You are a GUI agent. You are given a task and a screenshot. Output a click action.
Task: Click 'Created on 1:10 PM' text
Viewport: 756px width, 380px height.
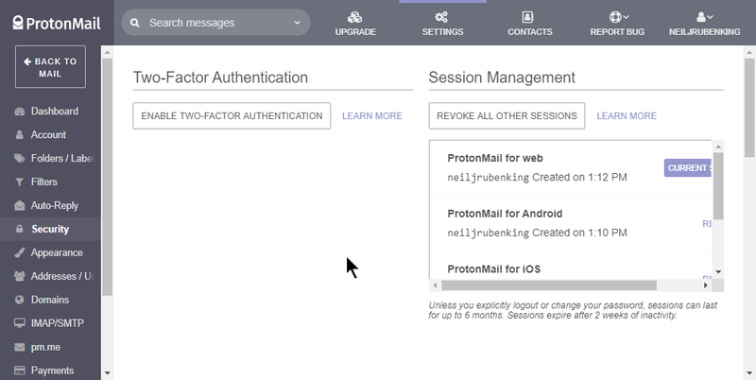tap(579, 233)
